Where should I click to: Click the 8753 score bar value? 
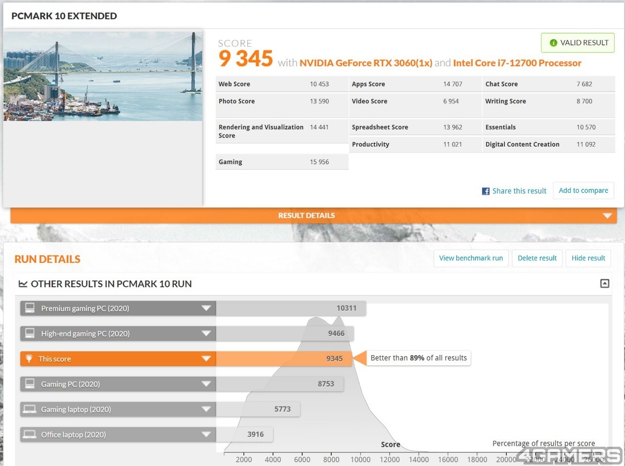pyautogui.click(x=326, y=384)
